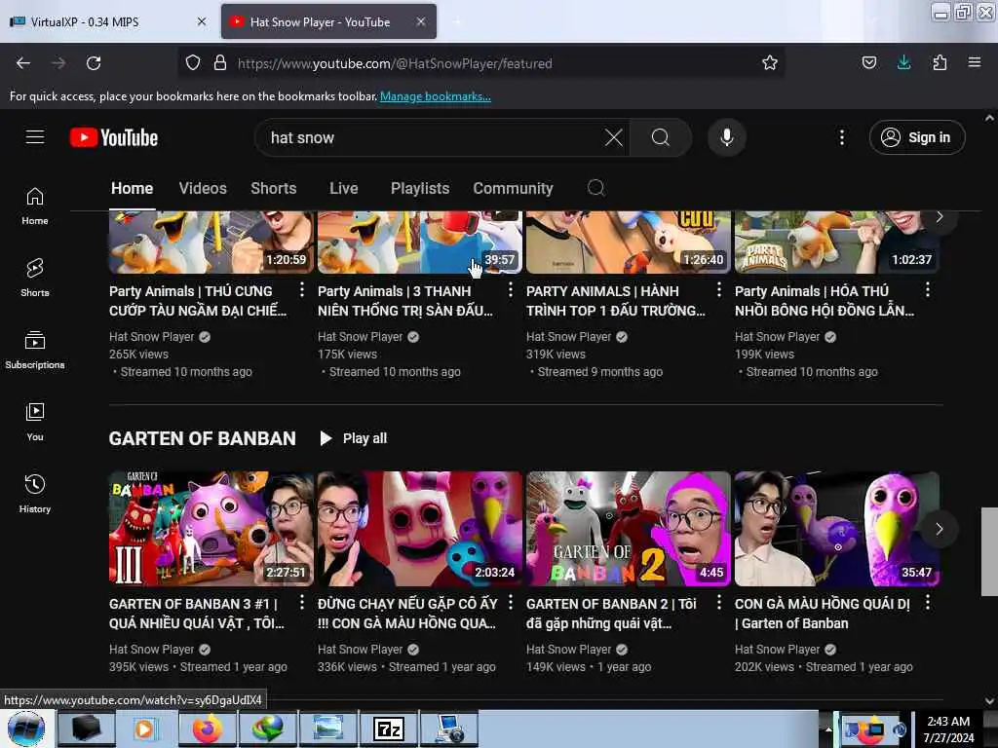This screenshot has height=748, width=998.
Task: Reload the current page
Action: (94, 63)
